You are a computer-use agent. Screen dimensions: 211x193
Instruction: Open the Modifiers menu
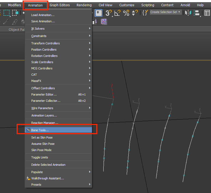click(x=14, y=5)
